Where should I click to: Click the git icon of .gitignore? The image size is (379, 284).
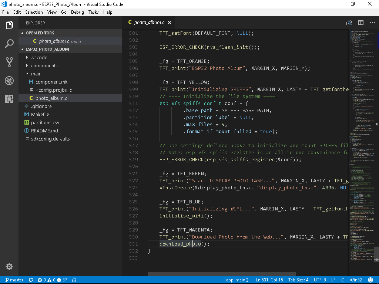27,106
